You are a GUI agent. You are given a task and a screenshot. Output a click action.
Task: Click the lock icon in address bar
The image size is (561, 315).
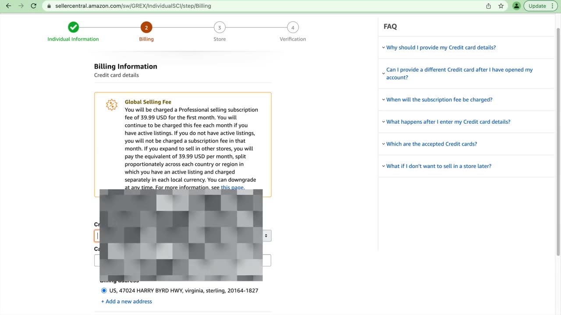pos(49,6)
